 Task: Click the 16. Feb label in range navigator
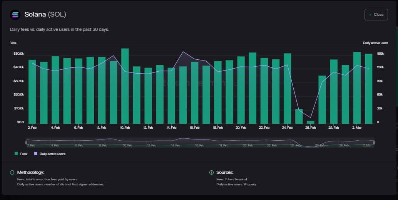tap(200, 145)
